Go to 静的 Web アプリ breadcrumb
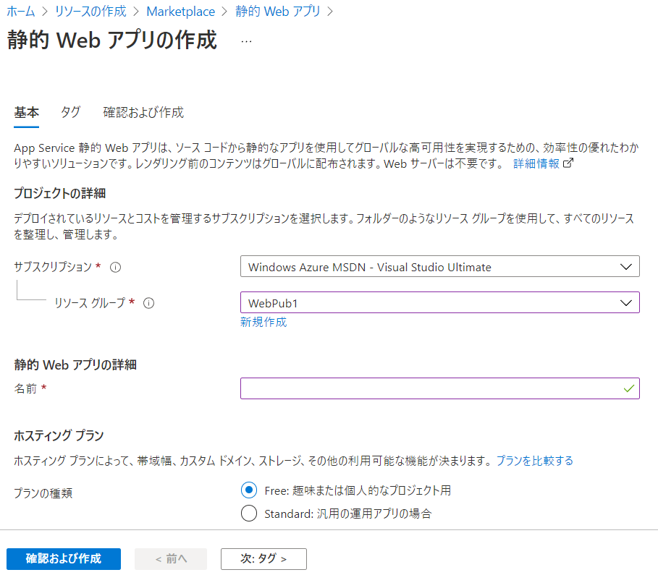This screenshot has height=575, width=658. tap(278, 12)
